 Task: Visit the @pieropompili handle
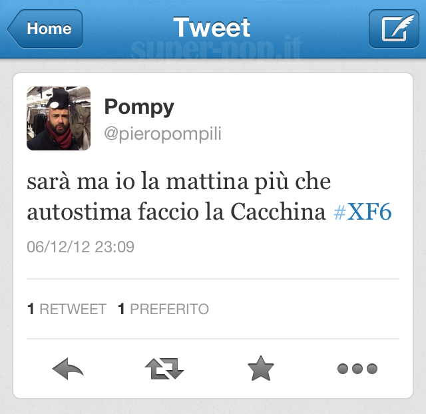pos(162,134)
